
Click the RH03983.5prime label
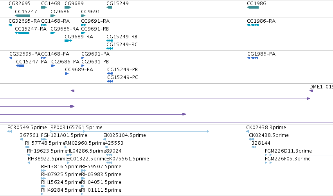point(101,174)
